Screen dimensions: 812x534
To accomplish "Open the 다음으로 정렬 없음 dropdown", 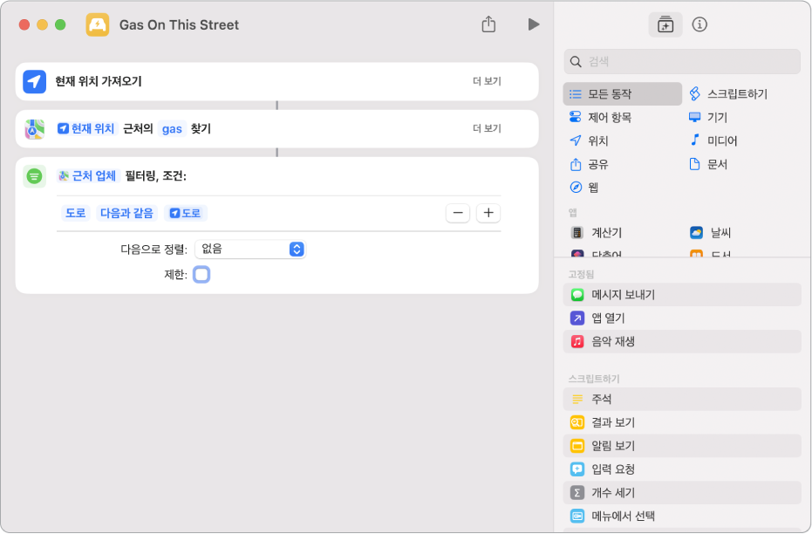I will 250,250.
